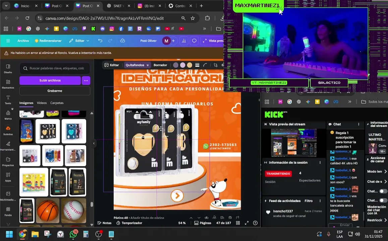Redo the last undone action in Canva
The image size is (388, 241).
click(x=110, y=41)
